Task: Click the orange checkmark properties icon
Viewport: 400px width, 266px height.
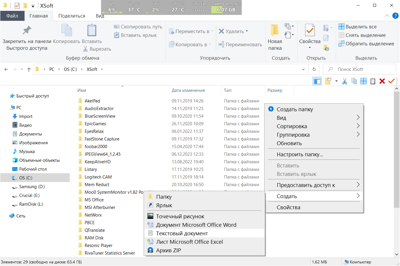Action: point(392,81)
